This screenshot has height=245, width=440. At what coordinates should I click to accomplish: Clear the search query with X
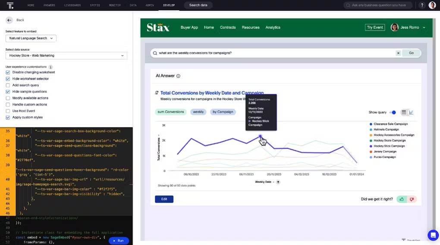[x=398, y=53]
